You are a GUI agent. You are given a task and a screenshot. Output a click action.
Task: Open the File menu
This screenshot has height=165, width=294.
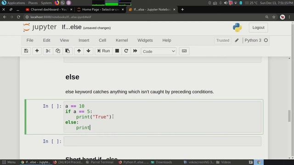(30, 40)
